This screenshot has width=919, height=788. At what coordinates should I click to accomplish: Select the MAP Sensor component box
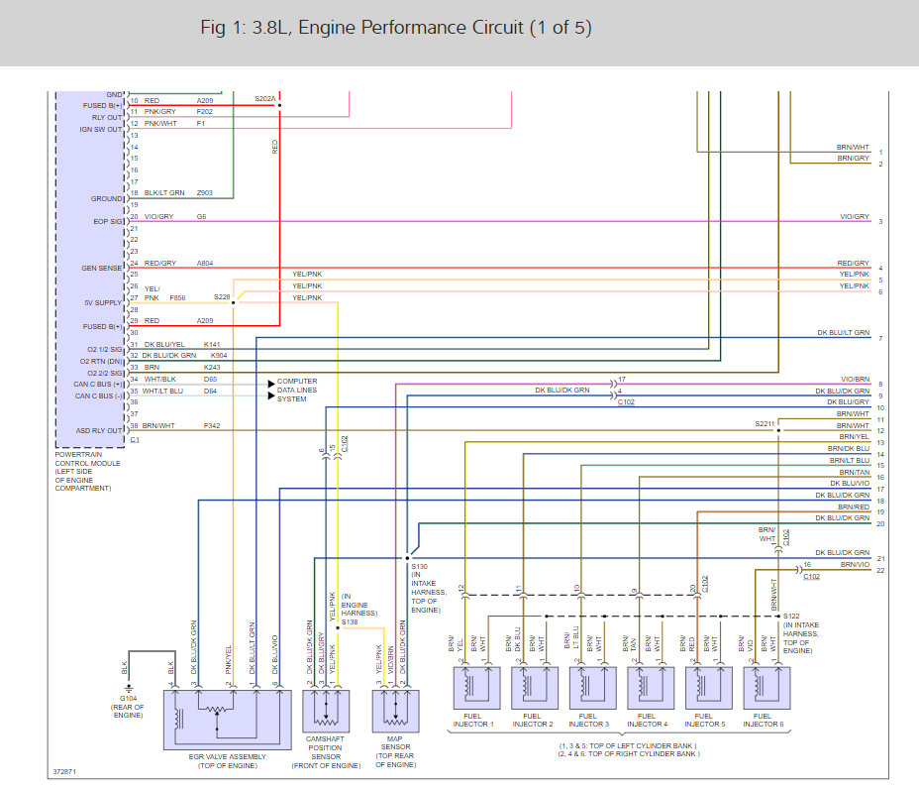click(x=395, y=711)
